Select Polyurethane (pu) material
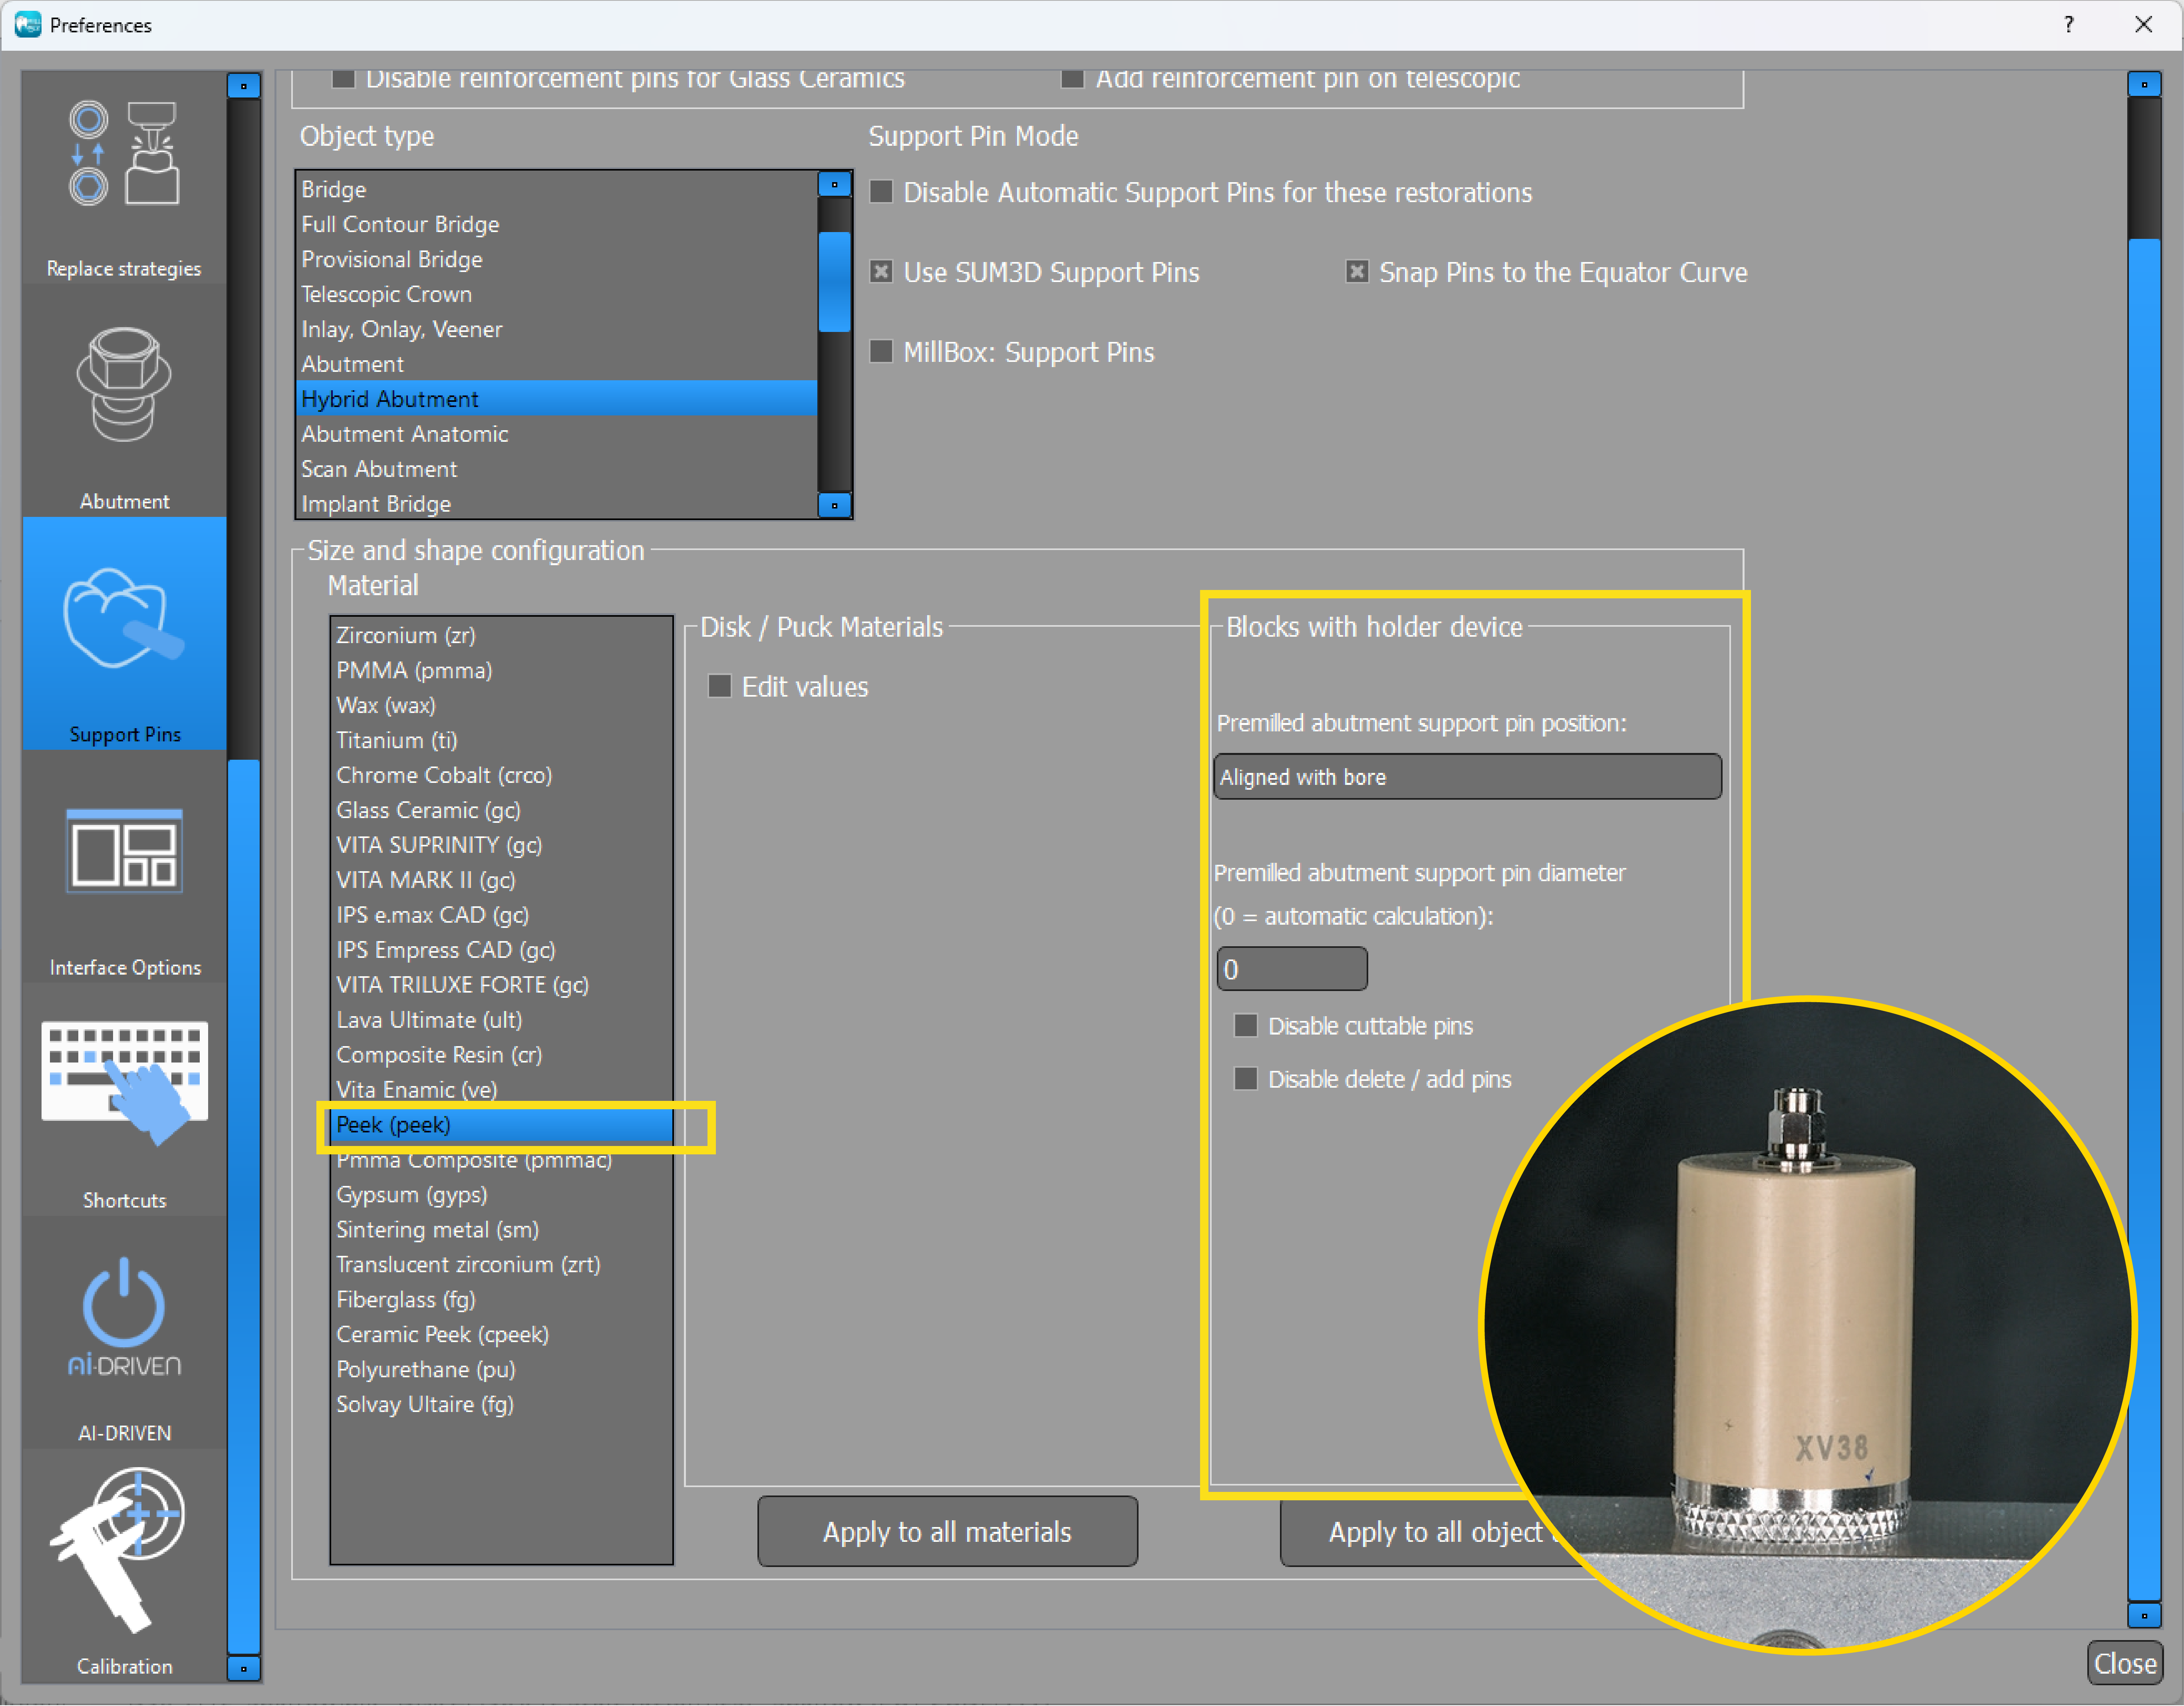This screenshot has height=1706, width=2184. point(502,1370)
